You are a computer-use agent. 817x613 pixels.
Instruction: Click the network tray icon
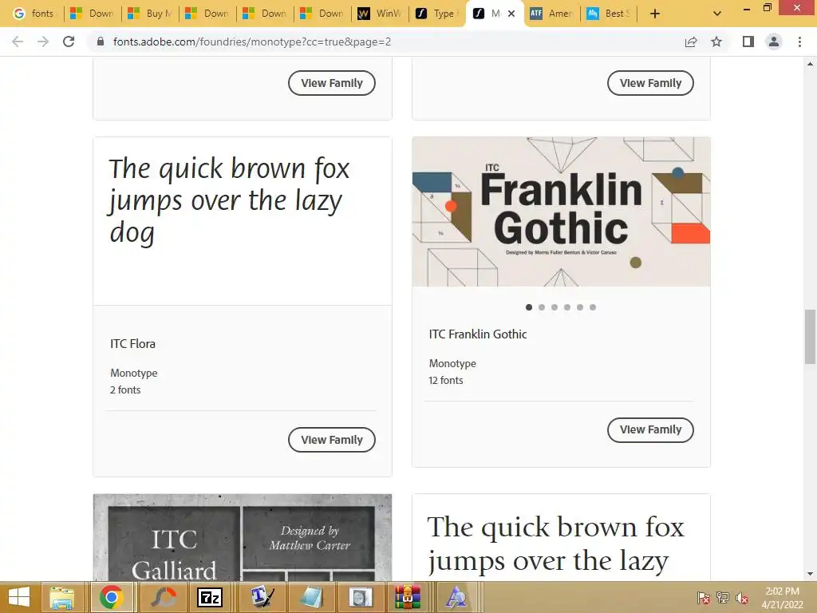pos(723,598)
